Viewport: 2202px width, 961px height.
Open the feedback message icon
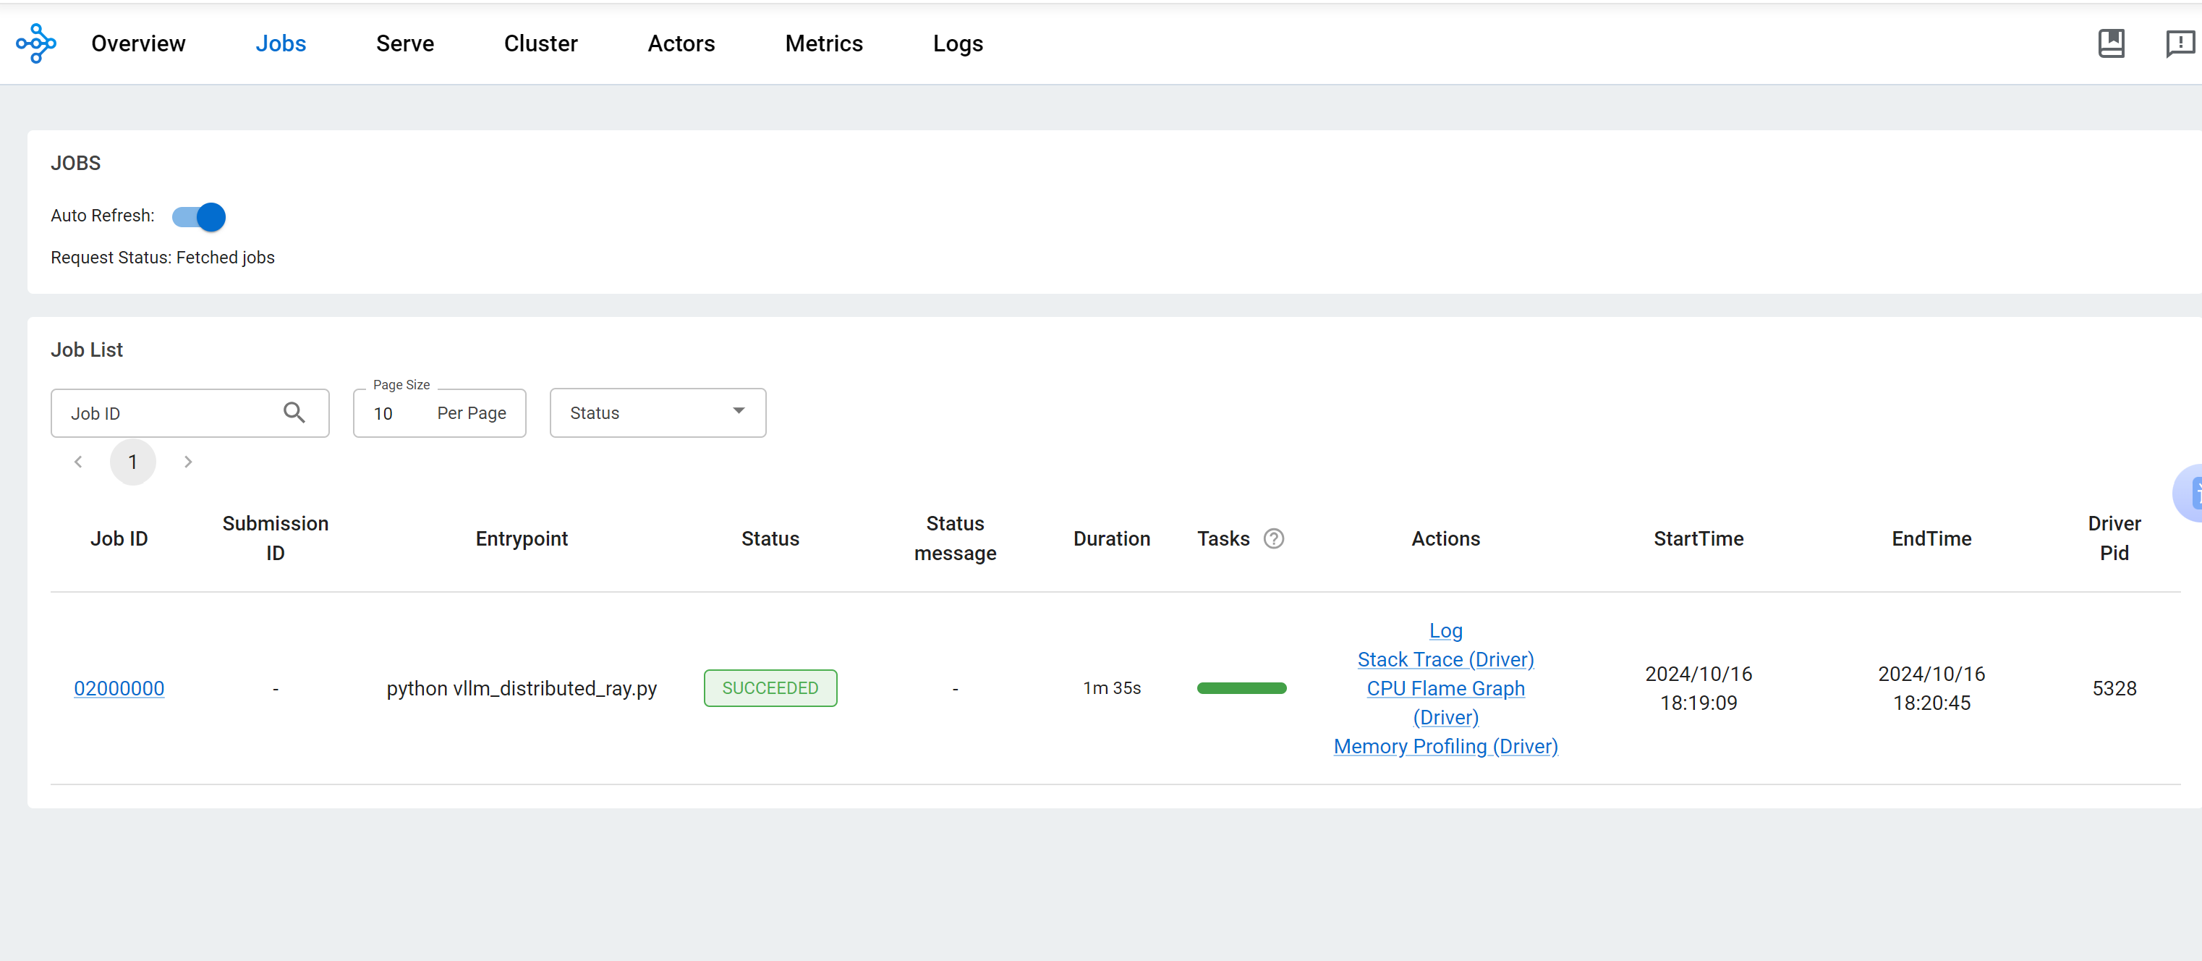pyautogui.click(x=2180, y=43)
